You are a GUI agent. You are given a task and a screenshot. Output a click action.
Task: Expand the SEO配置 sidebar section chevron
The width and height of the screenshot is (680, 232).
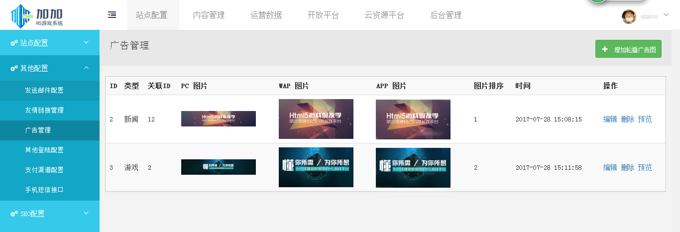[x=86, y=213]
